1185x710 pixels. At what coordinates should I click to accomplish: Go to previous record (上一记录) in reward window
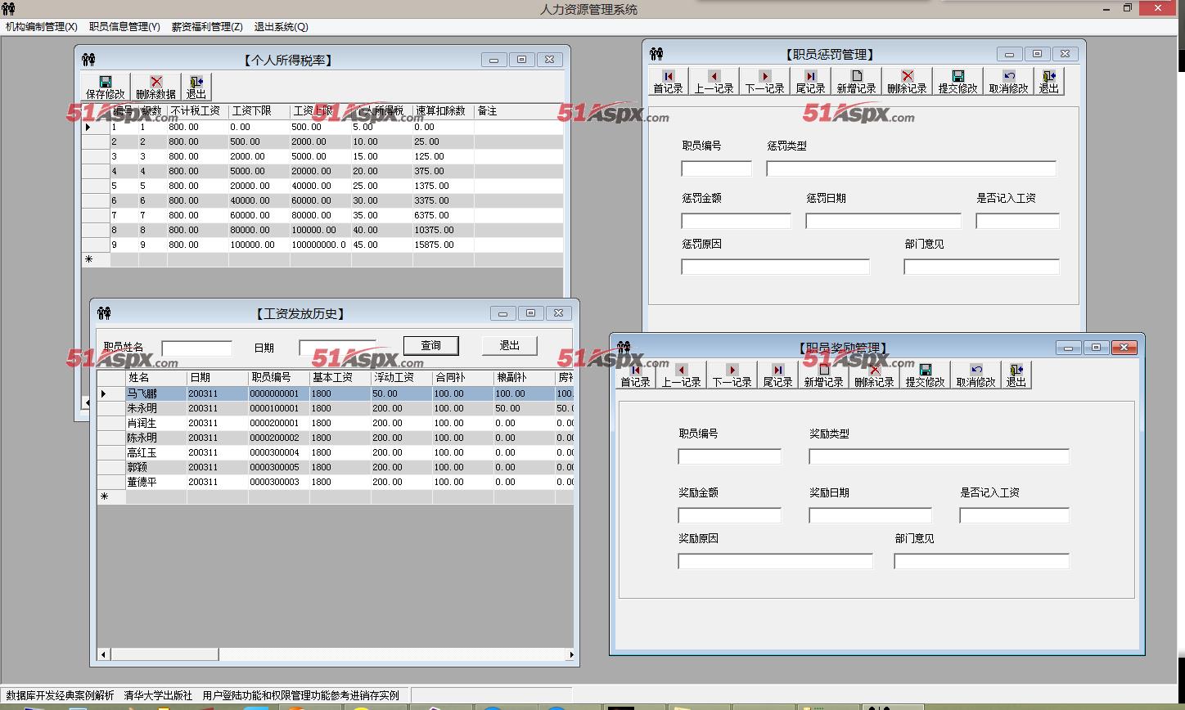coord(681,375)
